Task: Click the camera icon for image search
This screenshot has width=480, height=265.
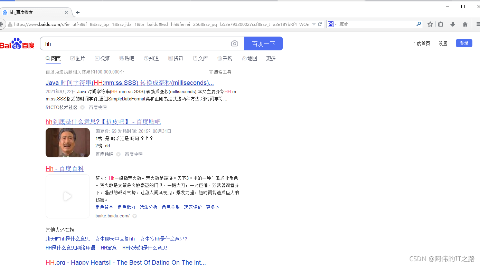Action: click(235, 43)
